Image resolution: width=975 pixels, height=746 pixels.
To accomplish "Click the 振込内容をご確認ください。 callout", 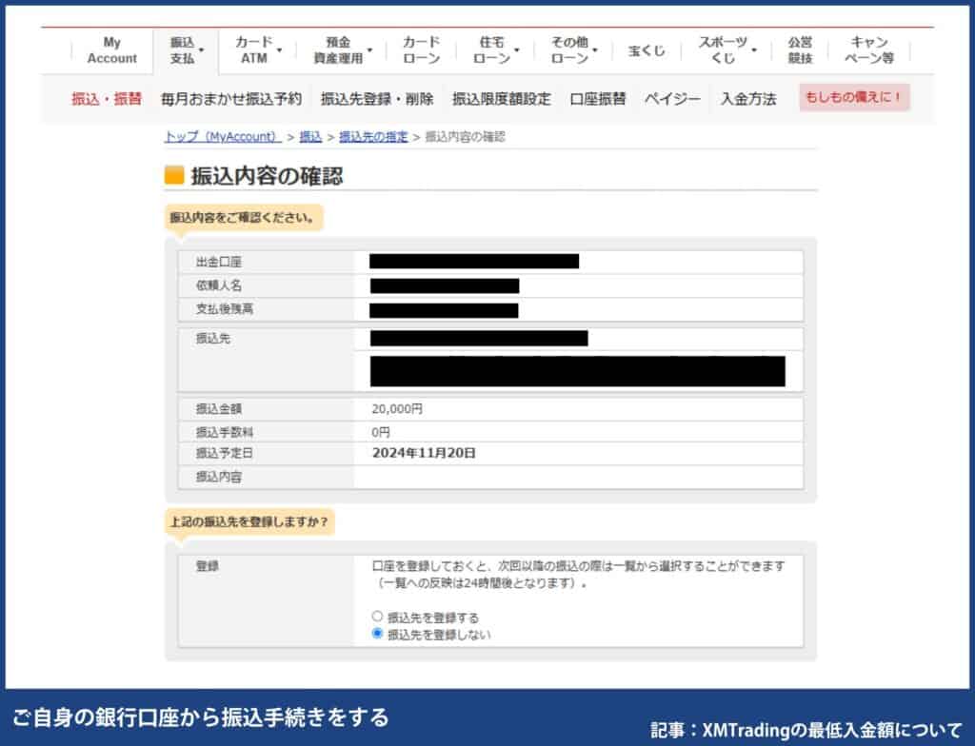I will click(x=243, y=218).
